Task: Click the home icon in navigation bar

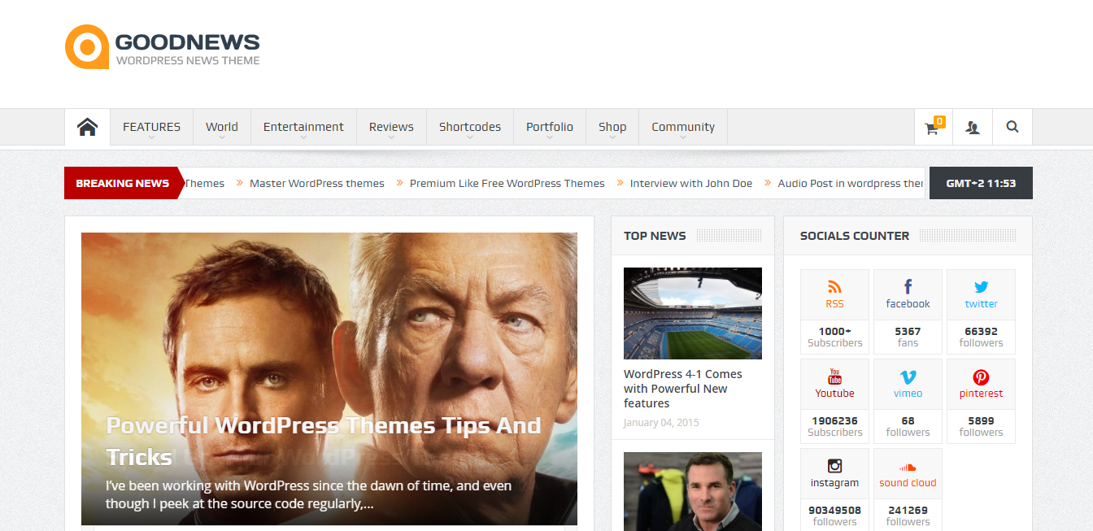Action: pos(87,127)
